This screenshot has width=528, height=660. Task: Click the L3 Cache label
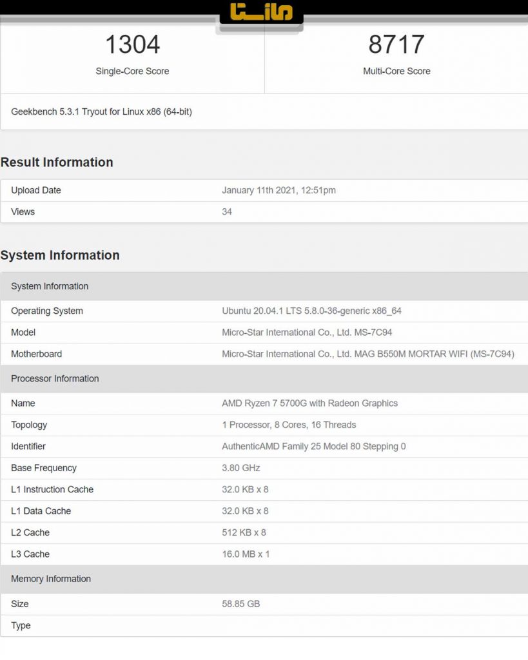[x=30, y=554]
